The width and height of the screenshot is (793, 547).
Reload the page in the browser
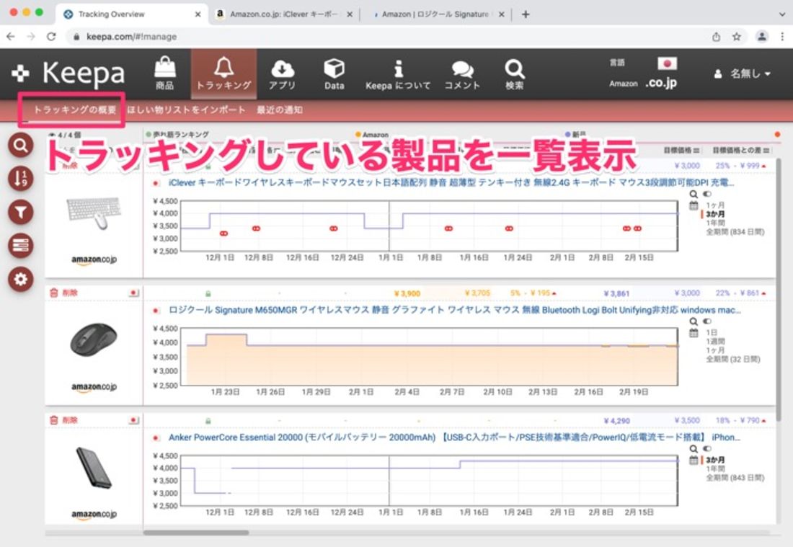pos(51,37)
